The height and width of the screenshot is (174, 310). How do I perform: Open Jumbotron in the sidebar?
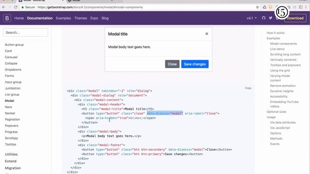(13, 88)
